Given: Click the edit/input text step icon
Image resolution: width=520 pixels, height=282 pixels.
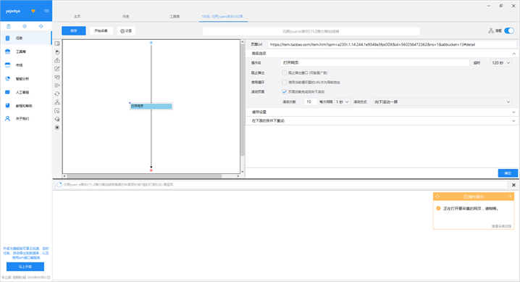Looking at the screenshot, I should click(x=57, y=69).
